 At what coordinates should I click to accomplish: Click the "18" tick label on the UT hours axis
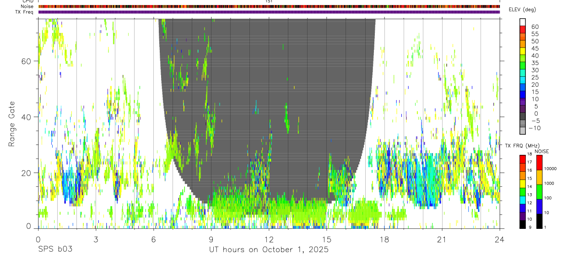[384, 239]
